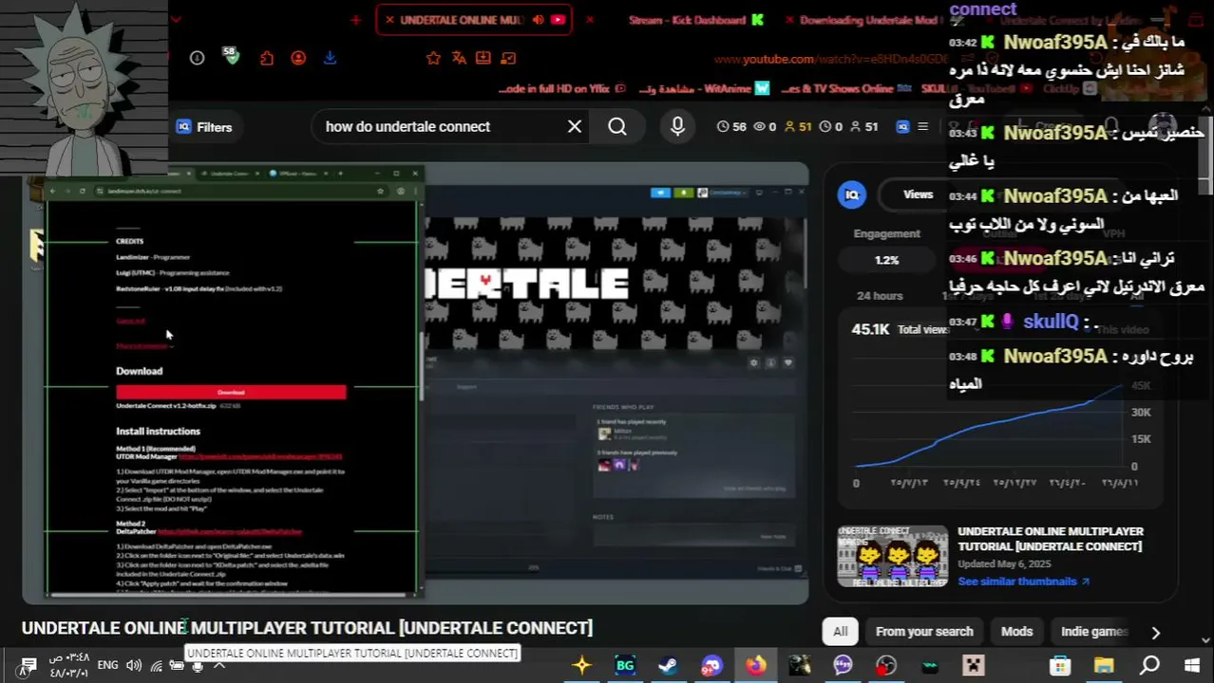Open the 'TV Shows Online' bookmark
This screenshot has height=683, width=1214.
(x=845, y=88)
